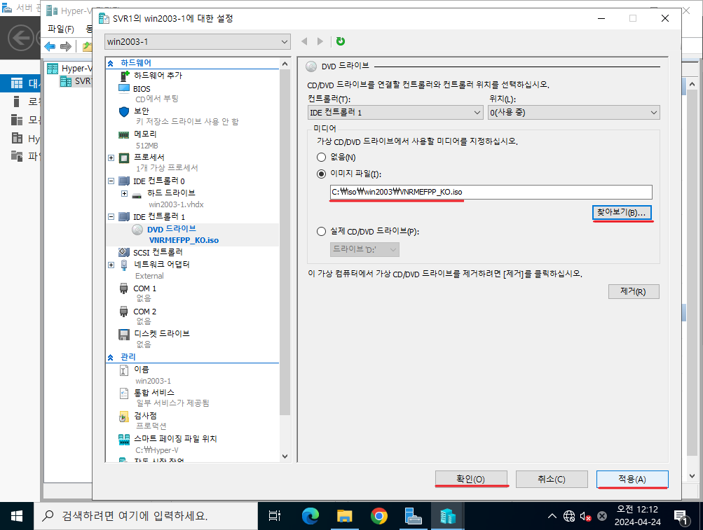
Task: Collapse the Hardware (하드웨어) section
Action: click(110, 63)
